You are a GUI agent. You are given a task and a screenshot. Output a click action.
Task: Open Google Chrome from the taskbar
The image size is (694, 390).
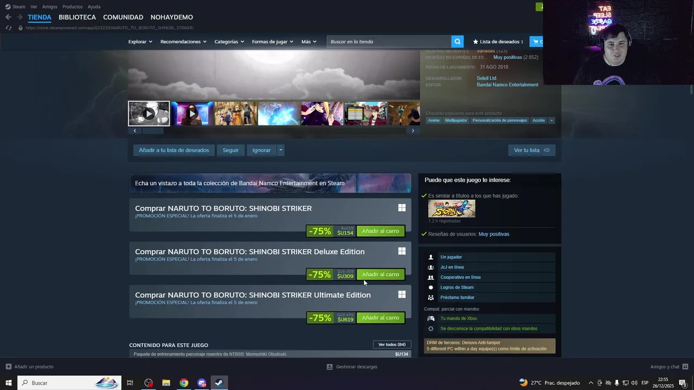184,383
